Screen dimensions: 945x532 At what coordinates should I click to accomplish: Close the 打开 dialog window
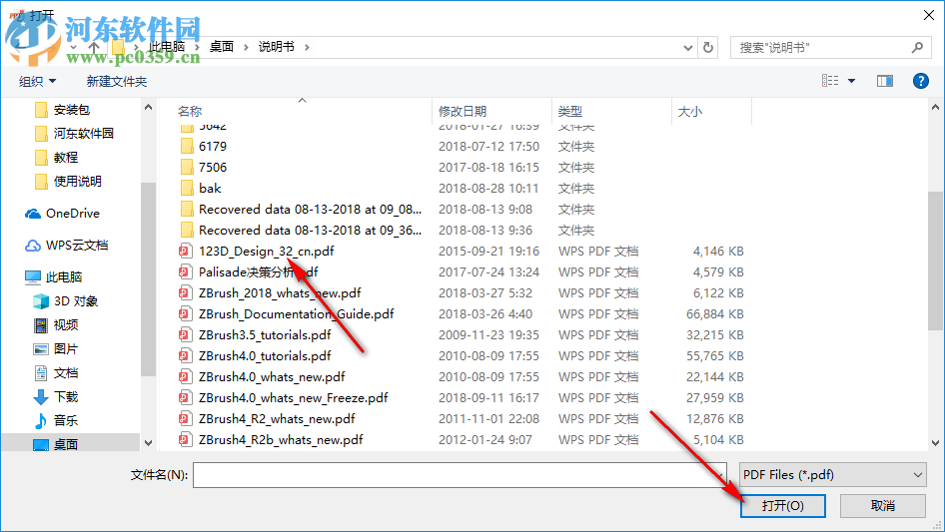[x=929, y=15]
